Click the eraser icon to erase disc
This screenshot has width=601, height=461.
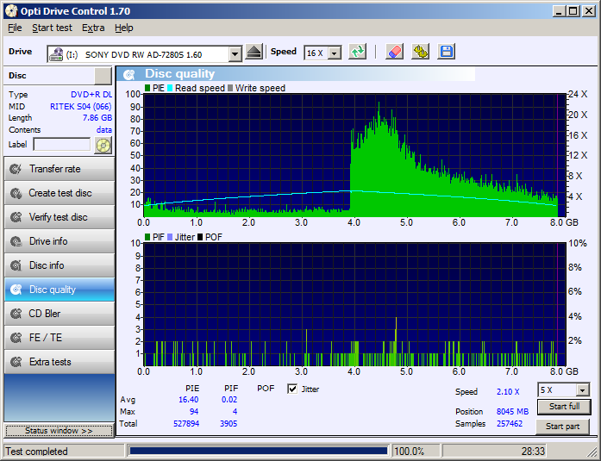[x=394, y=52]
